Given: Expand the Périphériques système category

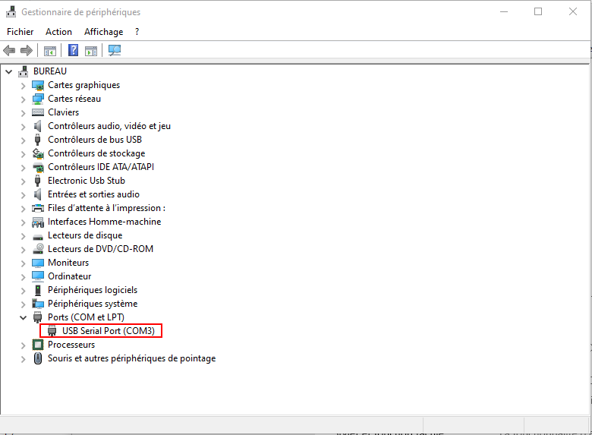Looking at the screenshot, I should 23,304.
